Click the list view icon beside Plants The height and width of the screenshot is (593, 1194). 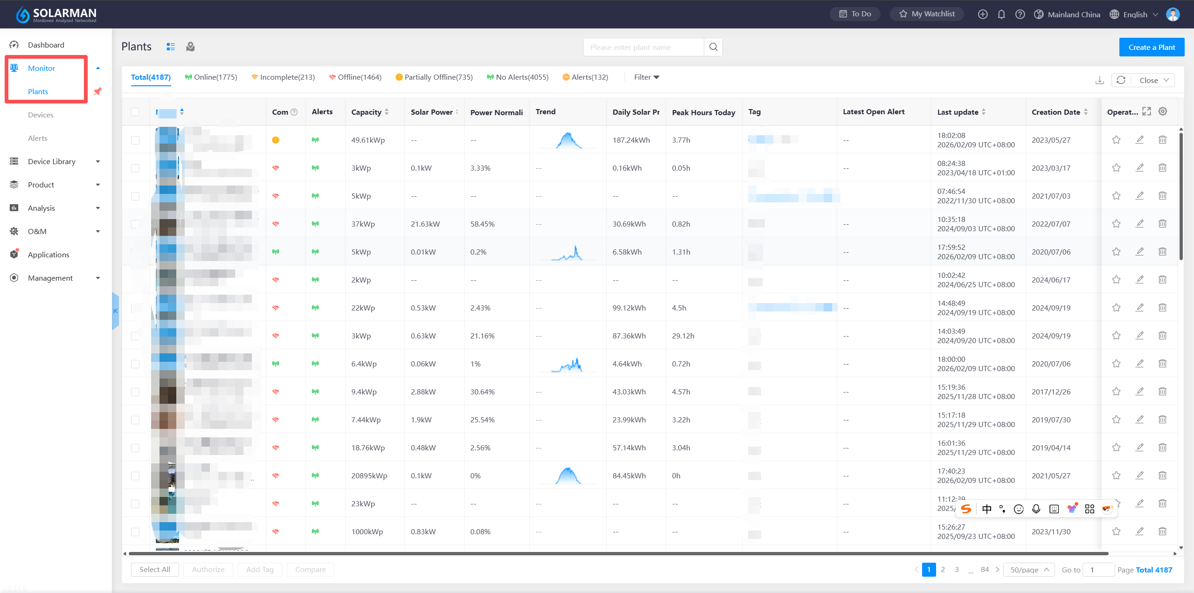pyautogui.click(x=171, y=47)
